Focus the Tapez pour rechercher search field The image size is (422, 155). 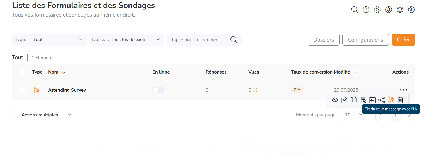click(x=204, y=39)
